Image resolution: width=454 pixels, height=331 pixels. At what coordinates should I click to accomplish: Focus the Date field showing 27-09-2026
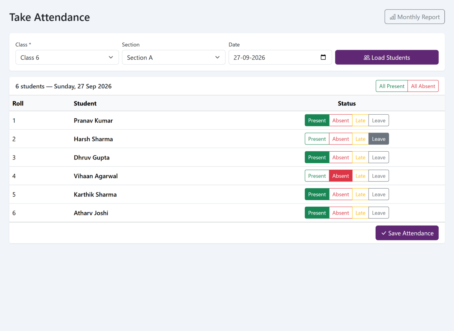click(280, 57)
